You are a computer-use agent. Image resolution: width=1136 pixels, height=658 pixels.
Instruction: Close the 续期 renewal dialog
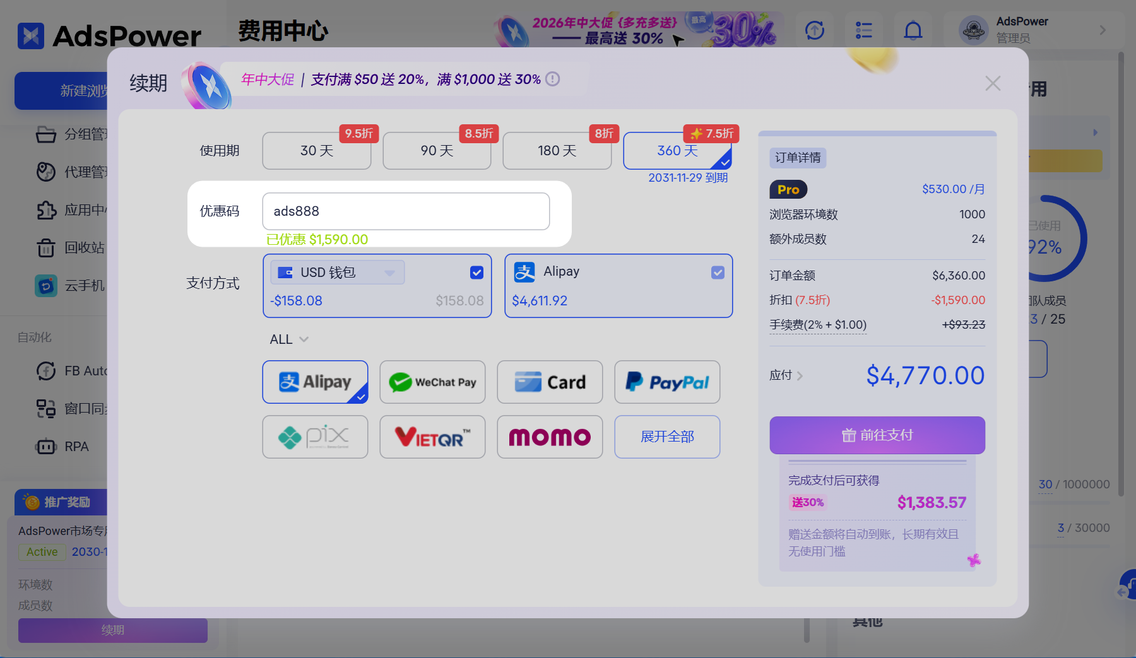coord(993,83)
